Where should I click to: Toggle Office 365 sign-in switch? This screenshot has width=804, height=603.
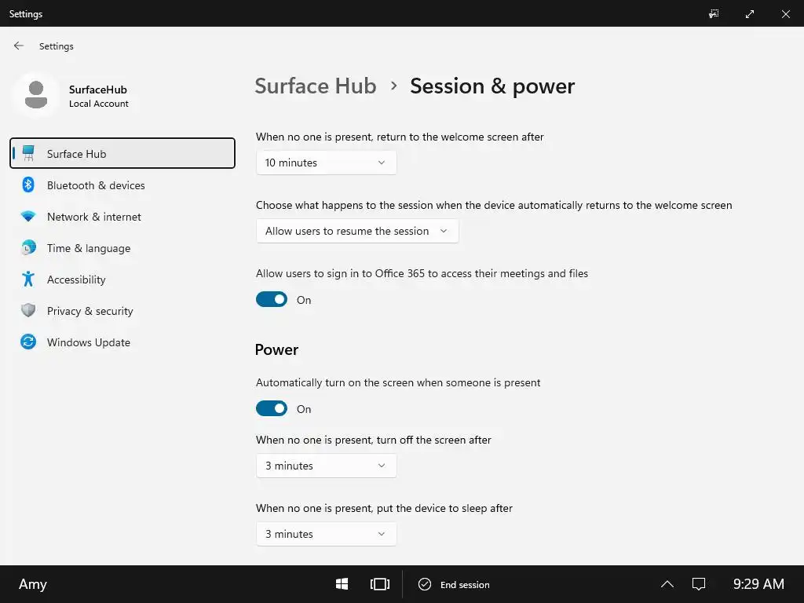(272, 299)
